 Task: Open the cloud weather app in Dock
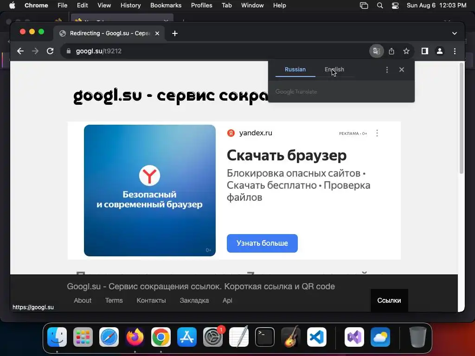(x=380, y=337)
